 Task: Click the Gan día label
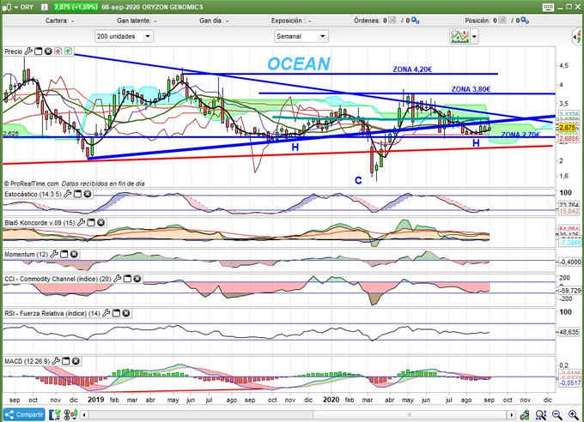coord(210,21)
